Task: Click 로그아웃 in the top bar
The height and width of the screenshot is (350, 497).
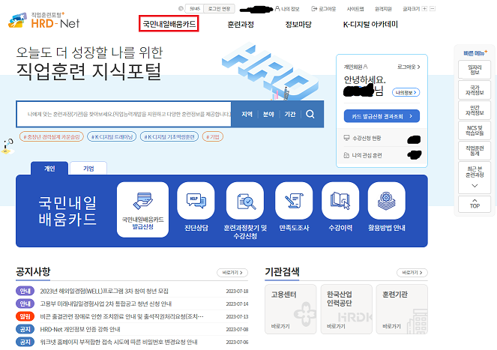Action: 324,9
